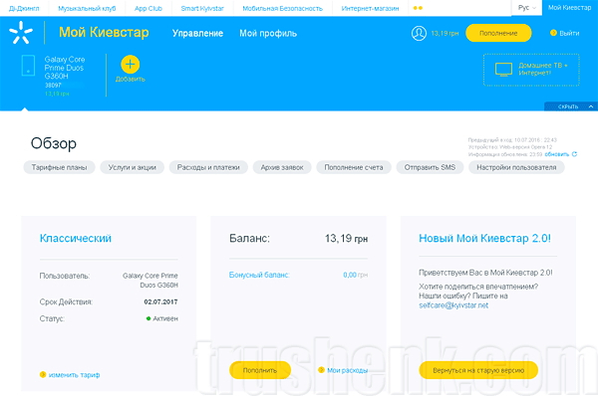Open the Рус language dropdown

point(526,8)
